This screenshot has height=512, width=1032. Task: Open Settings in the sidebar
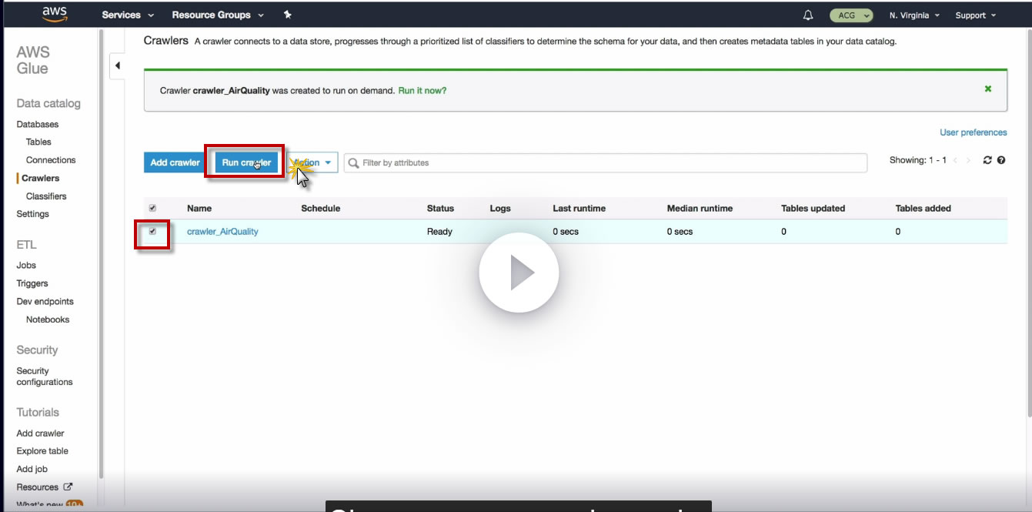tap(33, 214)
